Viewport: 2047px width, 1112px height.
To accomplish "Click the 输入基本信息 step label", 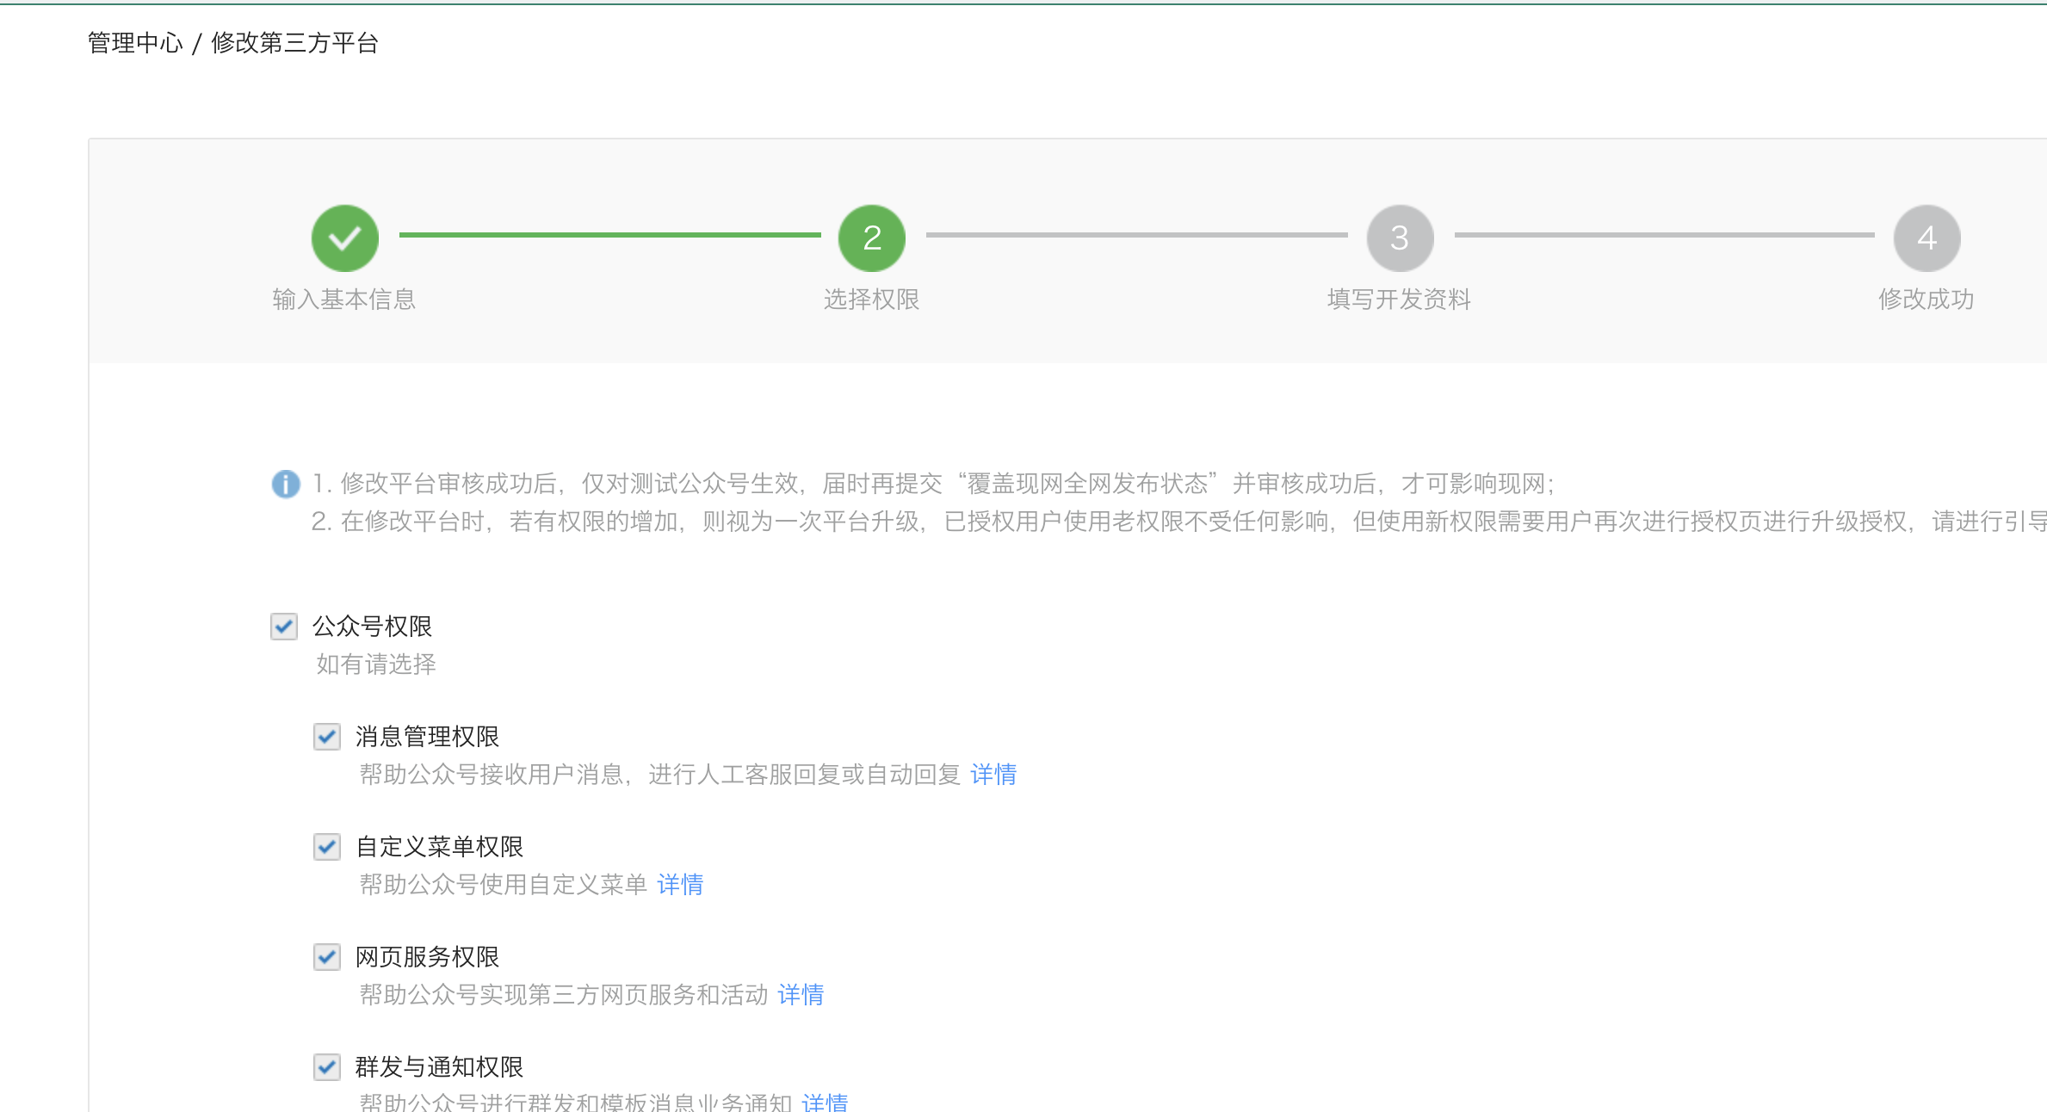I will [x=344, y=300].
